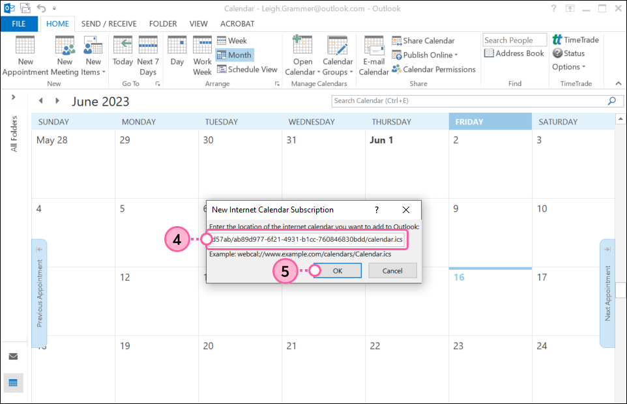This screenshot has width=627, height=404.
Task: Click the Undo icon in title bar
Action: (41, 8)
